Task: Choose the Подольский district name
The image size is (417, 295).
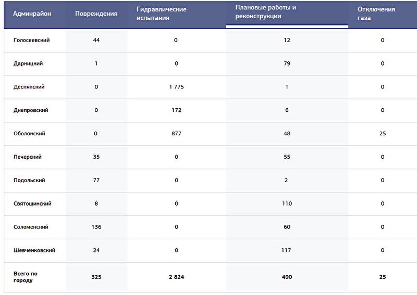Action: click(x=29, y=181)
